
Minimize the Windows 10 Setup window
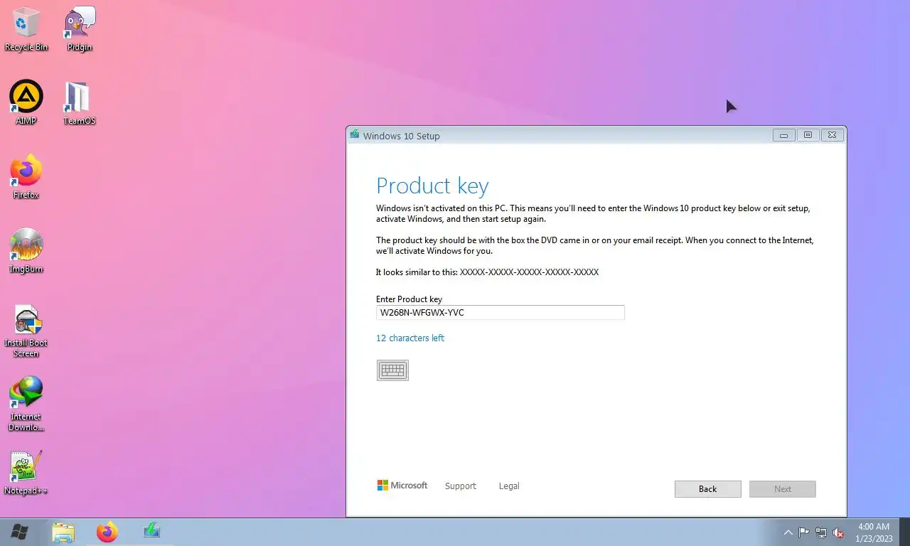point(783,135)
